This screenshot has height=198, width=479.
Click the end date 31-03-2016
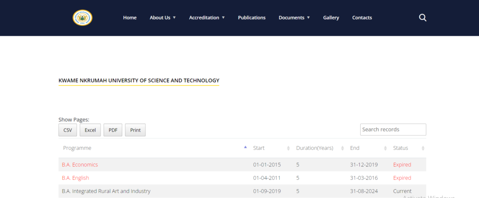364,178
